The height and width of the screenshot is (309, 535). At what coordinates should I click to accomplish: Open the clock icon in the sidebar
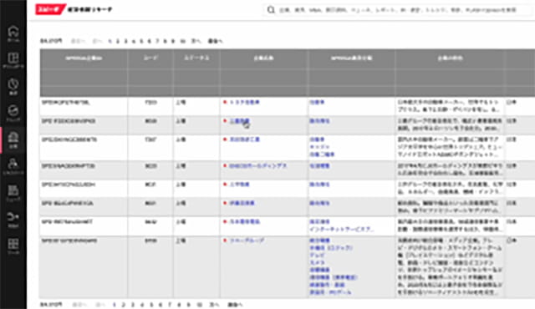pos(13,86)
